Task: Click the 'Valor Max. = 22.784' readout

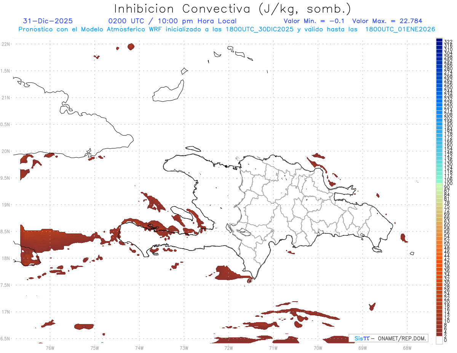Action: click(x=387, y=21)
